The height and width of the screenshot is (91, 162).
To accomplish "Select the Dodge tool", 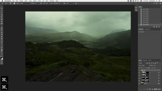I will tap(2, 39).
